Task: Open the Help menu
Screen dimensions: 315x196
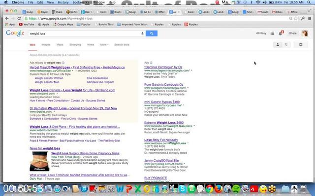Action: pyautogui.click(x=112, y=2)
